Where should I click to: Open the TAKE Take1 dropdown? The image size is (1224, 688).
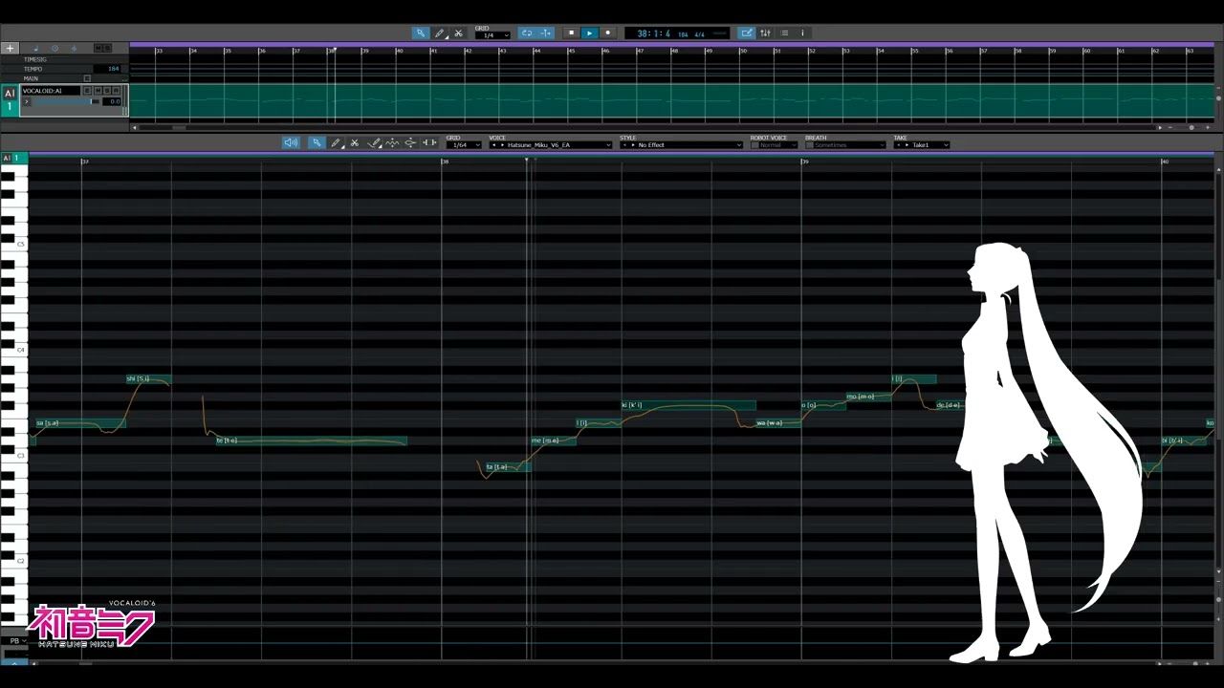(922, 145)
